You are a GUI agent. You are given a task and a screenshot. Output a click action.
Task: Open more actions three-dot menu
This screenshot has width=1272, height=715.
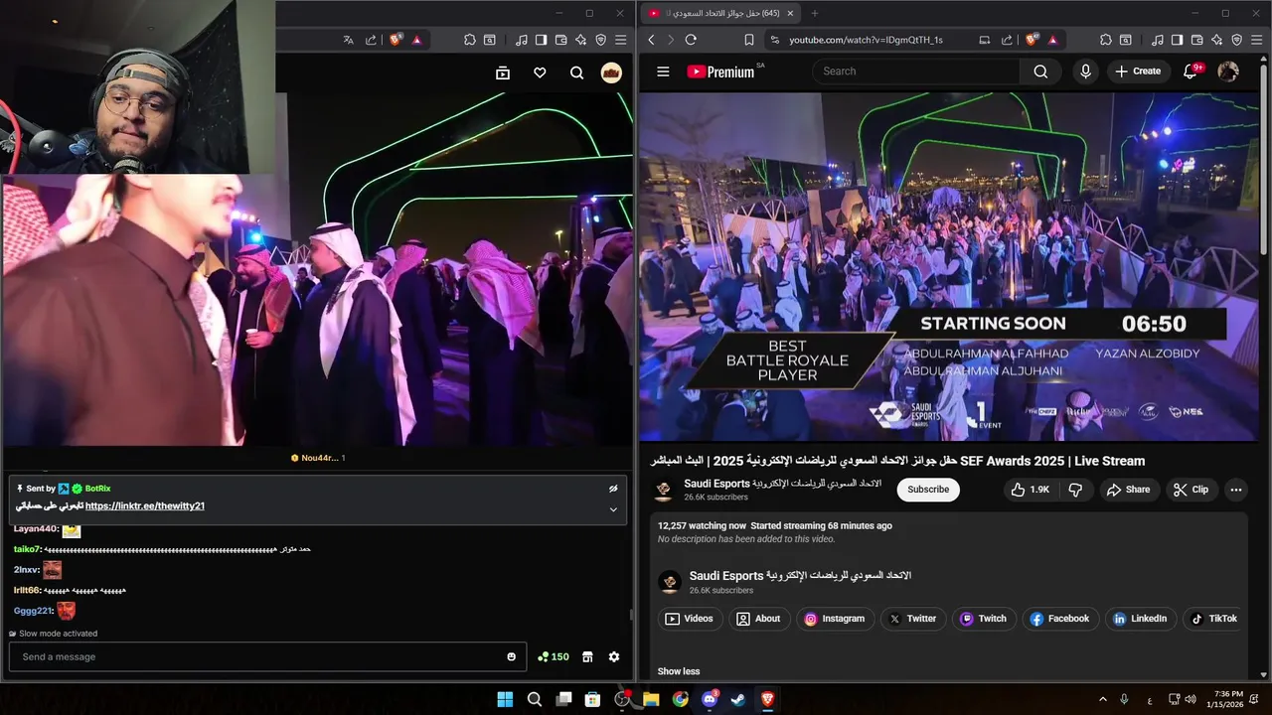(x=1236, y=490)
